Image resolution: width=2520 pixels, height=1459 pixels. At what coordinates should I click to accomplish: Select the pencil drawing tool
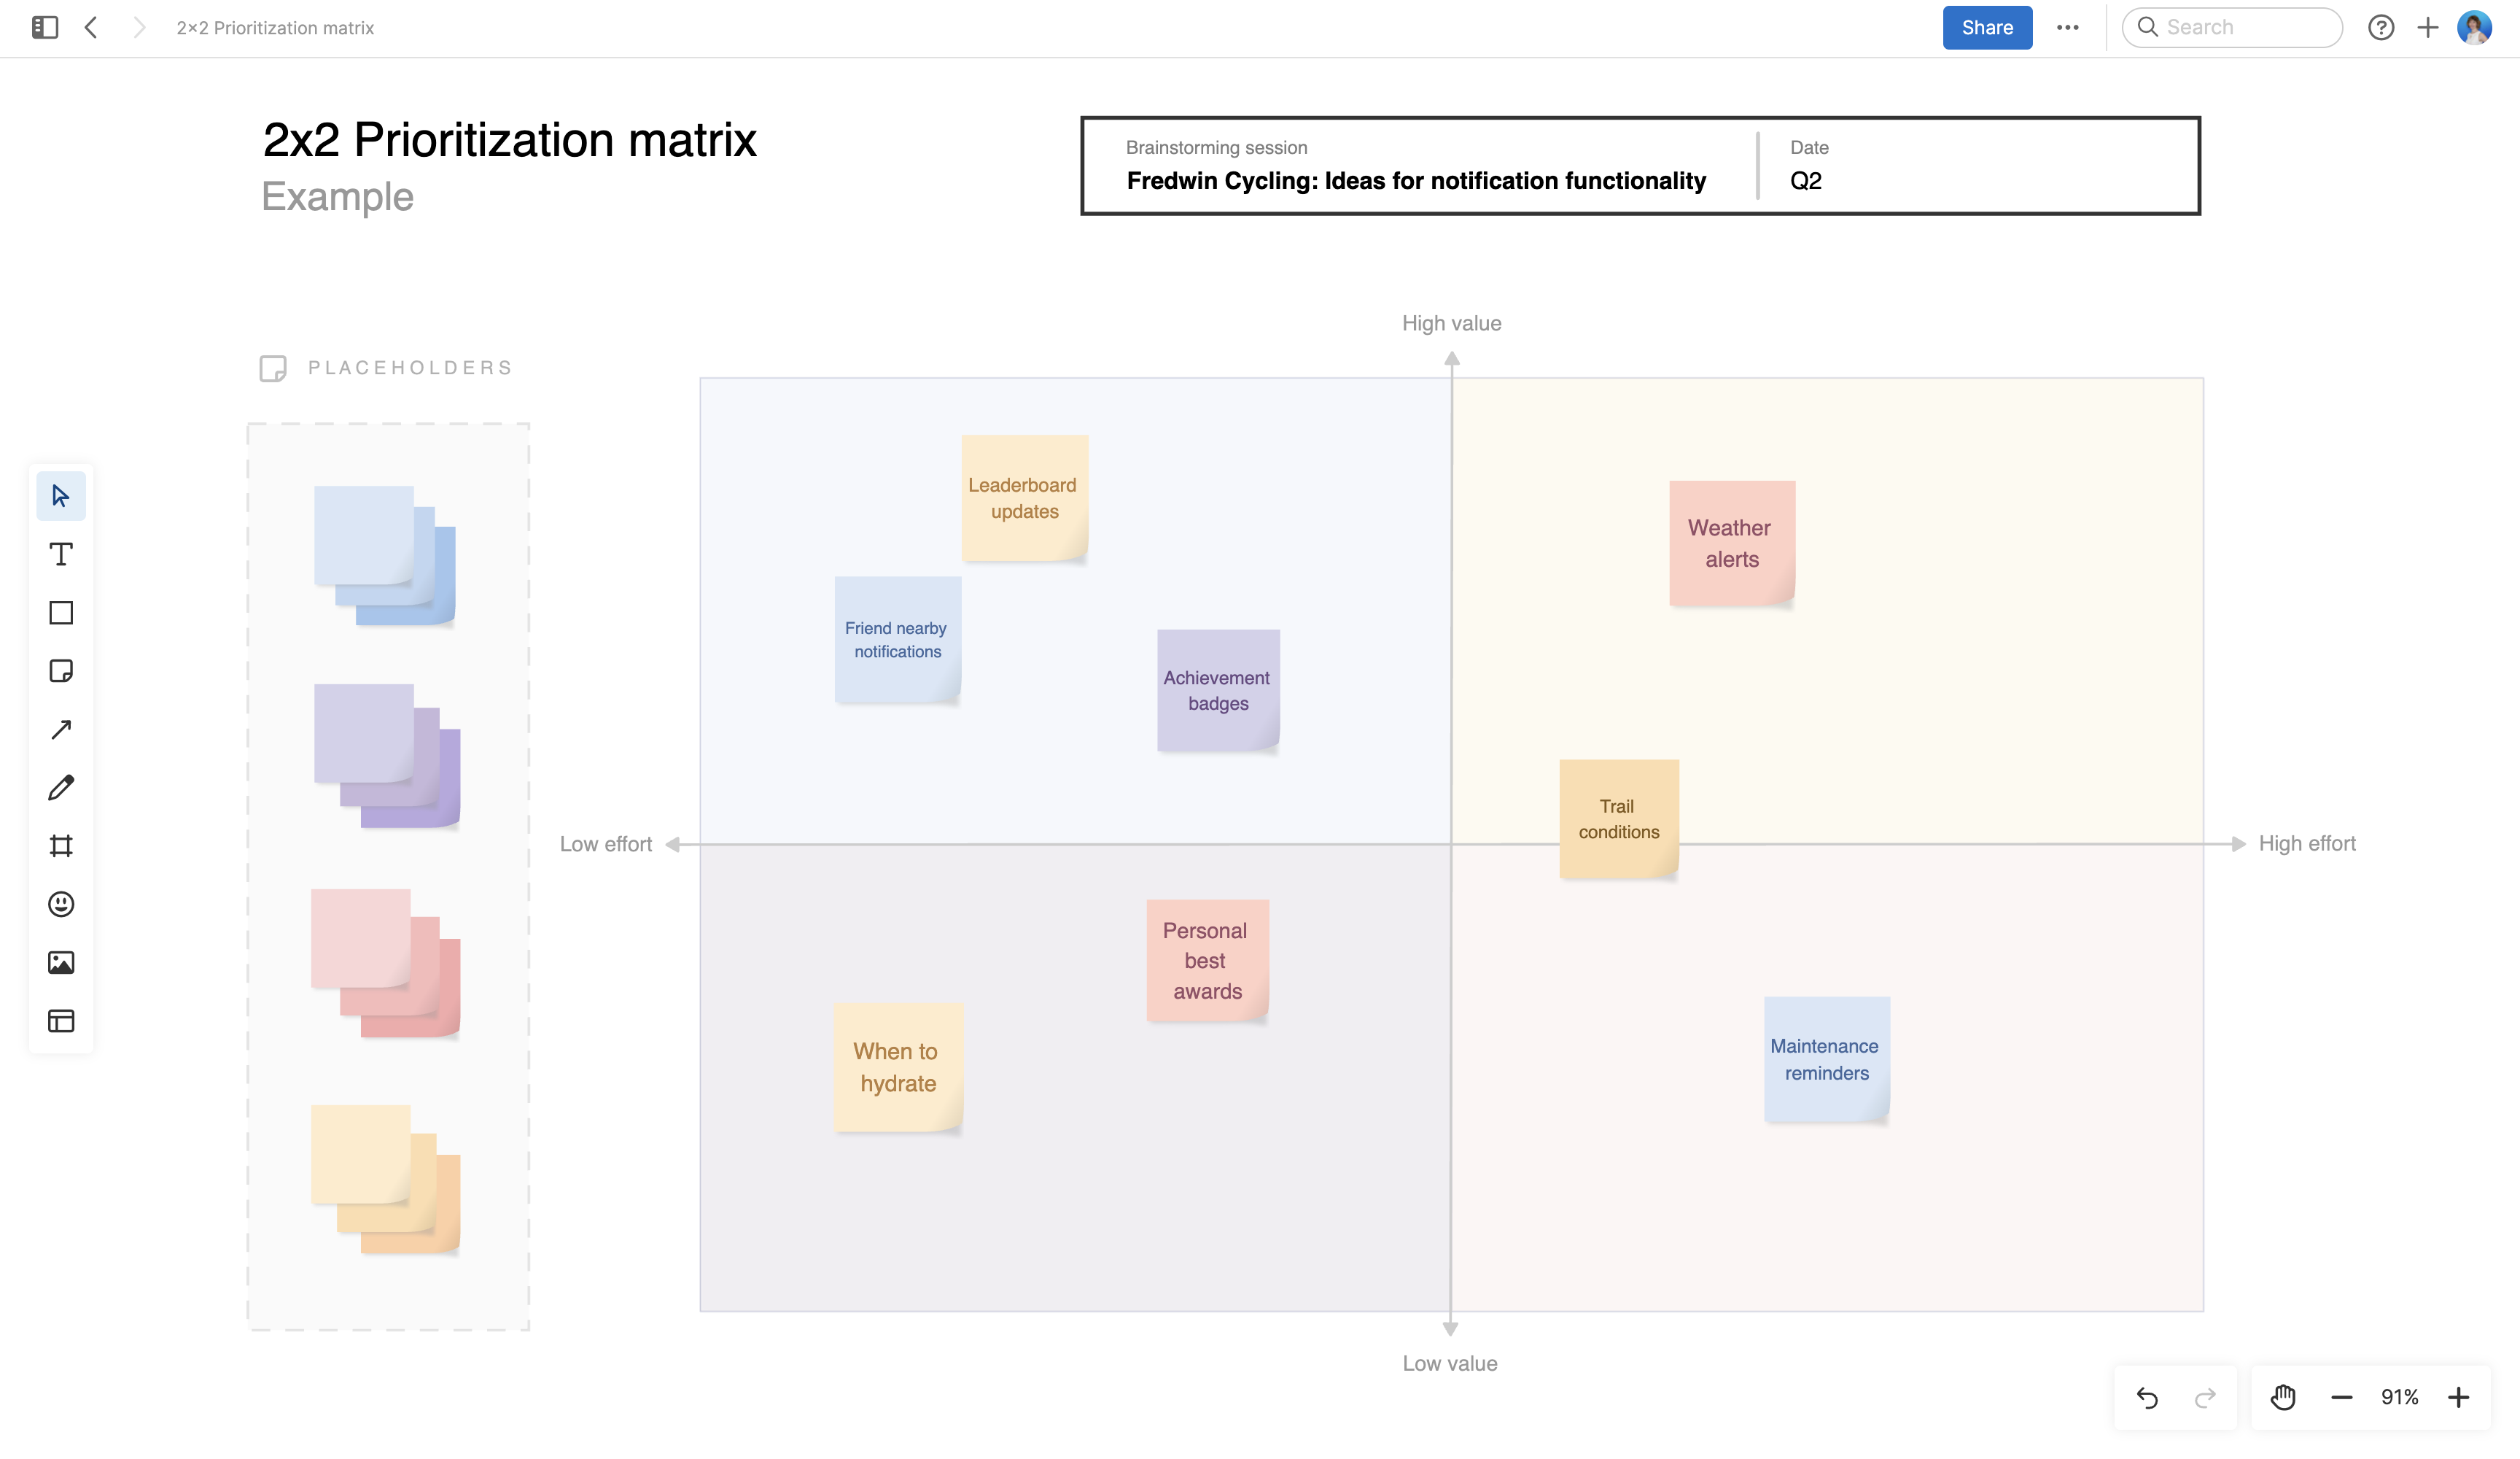pyautogui.click(x=61, y=788)
